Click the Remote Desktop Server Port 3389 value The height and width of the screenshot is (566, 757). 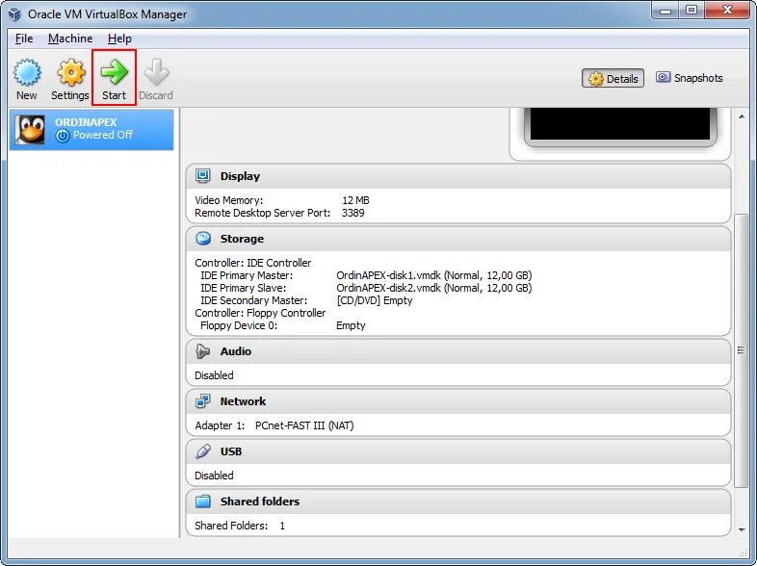pyautogui.click(x=352, y=213)
